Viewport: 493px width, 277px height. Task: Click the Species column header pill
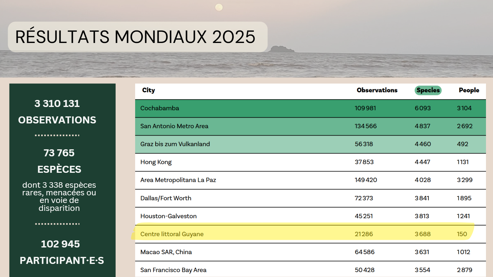(428, 90)
